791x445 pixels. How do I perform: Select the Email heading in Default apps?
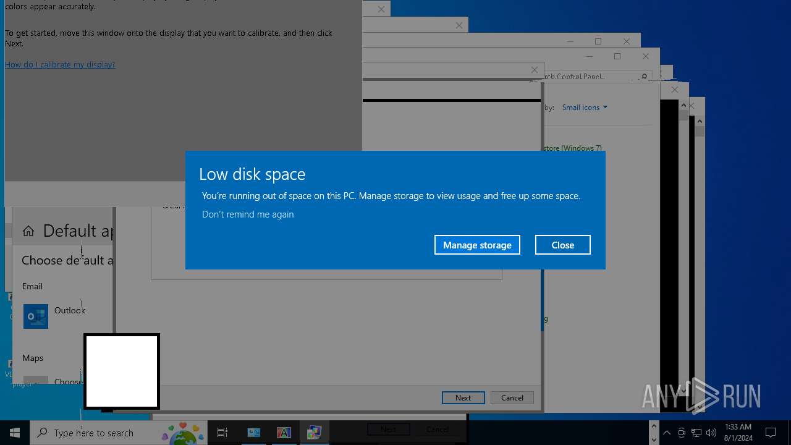pyautogui.click(x=32, y=286)
